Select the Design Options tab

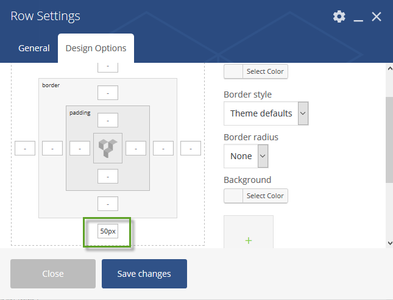(x=96, y=48)
